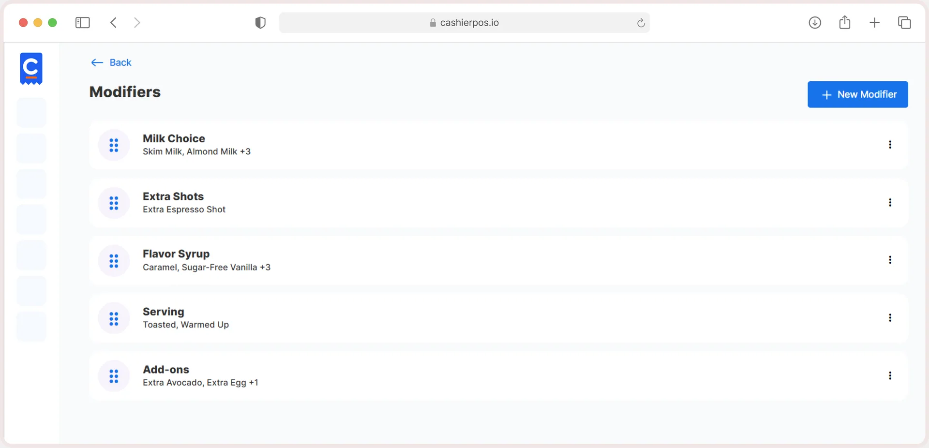
Task: Open the three-dot menu for Flavor Syrup
Action: (890, 260)
